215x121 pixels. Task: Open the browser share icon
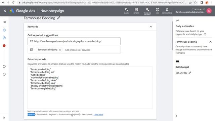(x=190, y=2)
